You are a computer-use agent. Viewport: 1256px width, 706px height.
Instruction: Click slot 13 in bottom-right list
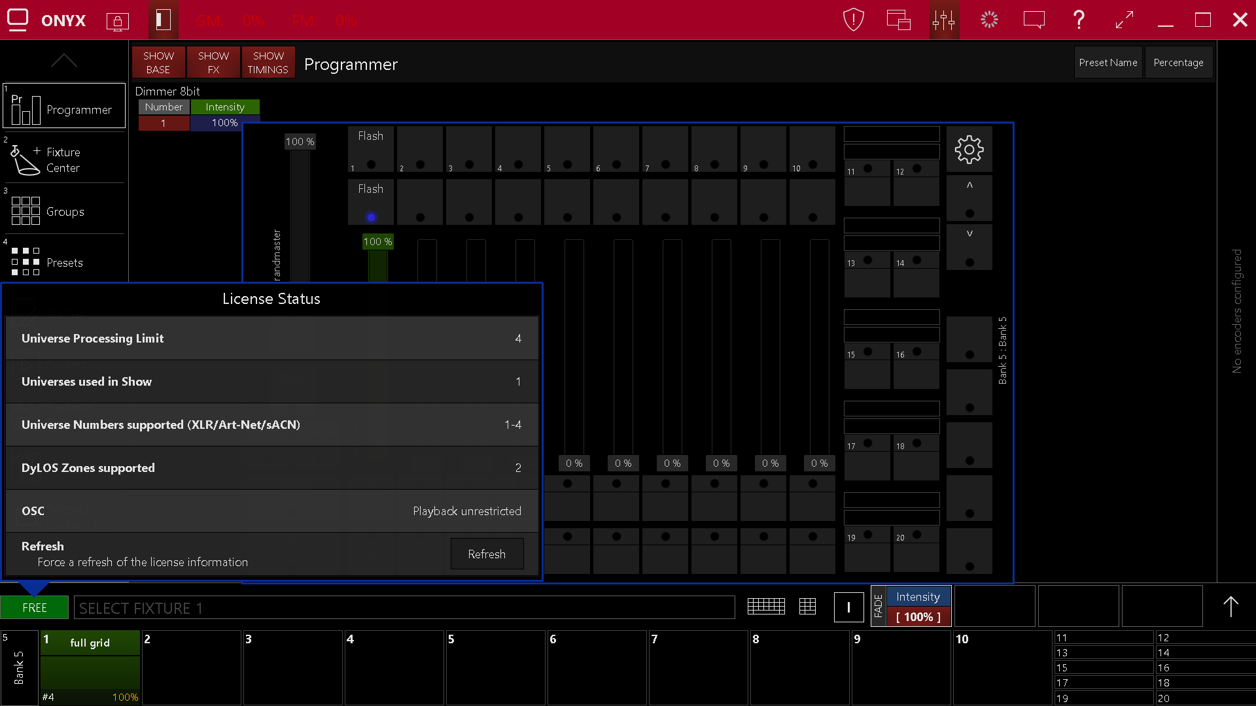(x=1103, y=652)
